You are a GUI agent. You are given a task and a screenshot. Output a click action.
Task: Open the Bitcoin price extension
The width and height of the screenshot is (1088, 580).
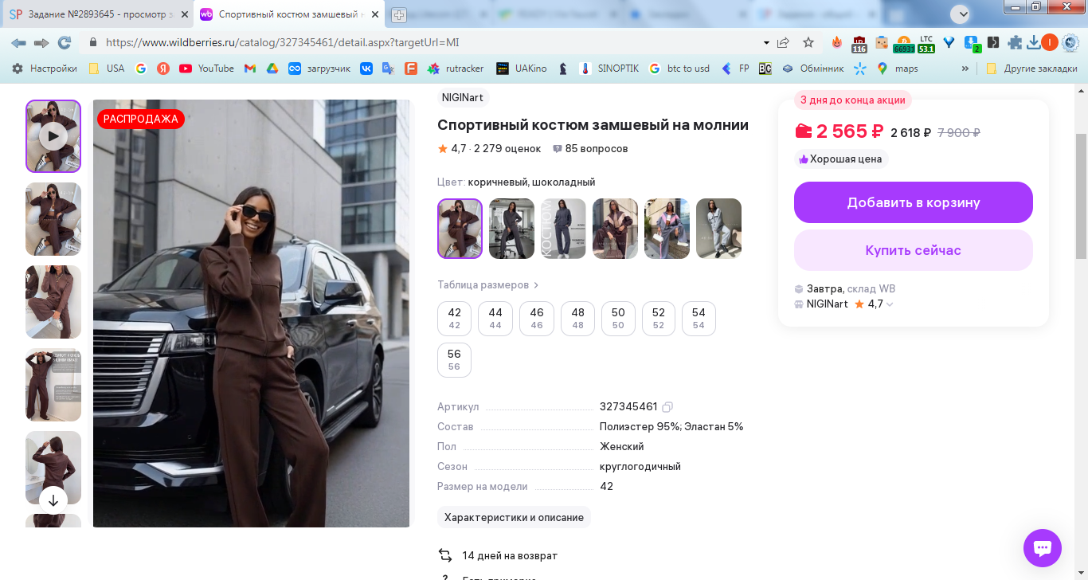tap(903, 44)
